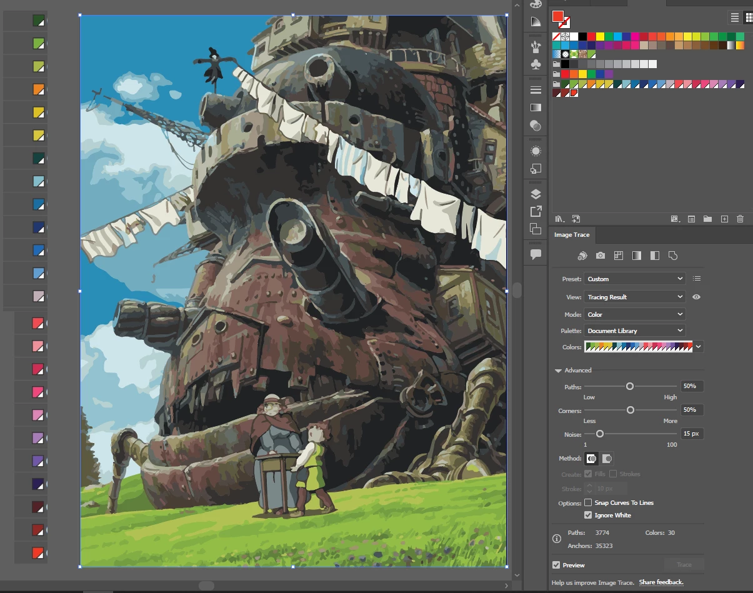Open the Color Guide panel icon
Image resolution: width=753 pixels, height=593 pixels.
(x=536, y=22)
